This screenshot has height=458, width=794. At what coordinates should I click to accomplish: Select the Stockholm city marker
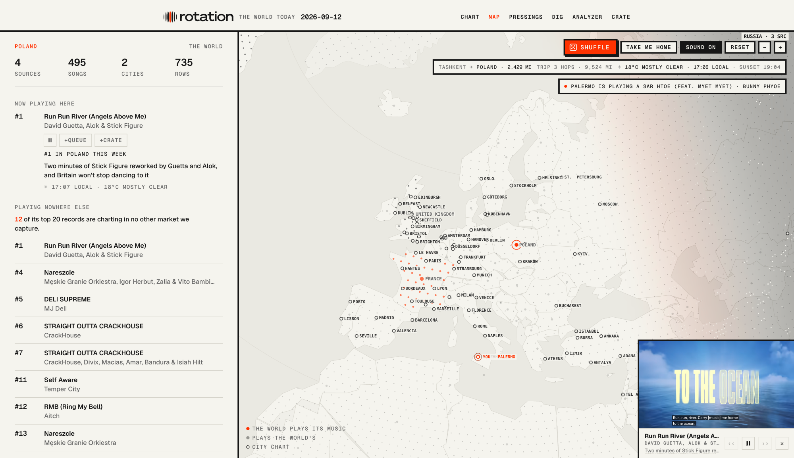(511, 186)
